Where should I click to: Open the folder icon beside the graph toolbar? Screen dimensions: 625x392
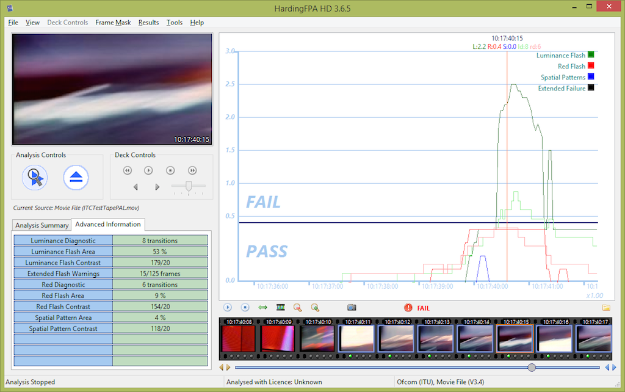606,308
